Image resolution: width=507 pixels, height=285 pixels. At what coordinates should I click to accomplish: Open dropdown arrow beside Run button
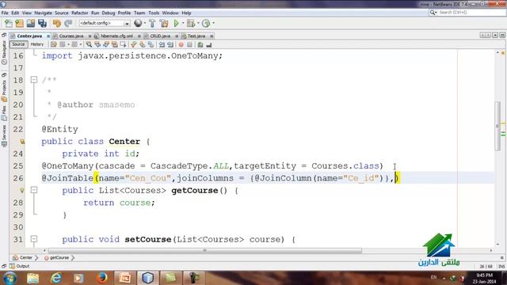pos(183,23)
